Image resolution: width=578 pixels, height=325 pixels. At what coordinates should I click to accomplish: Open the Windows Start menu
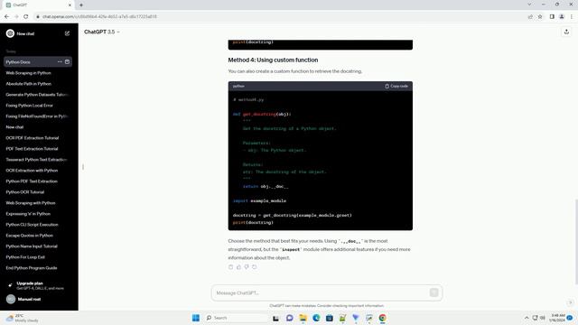click(x=196, y=318)
